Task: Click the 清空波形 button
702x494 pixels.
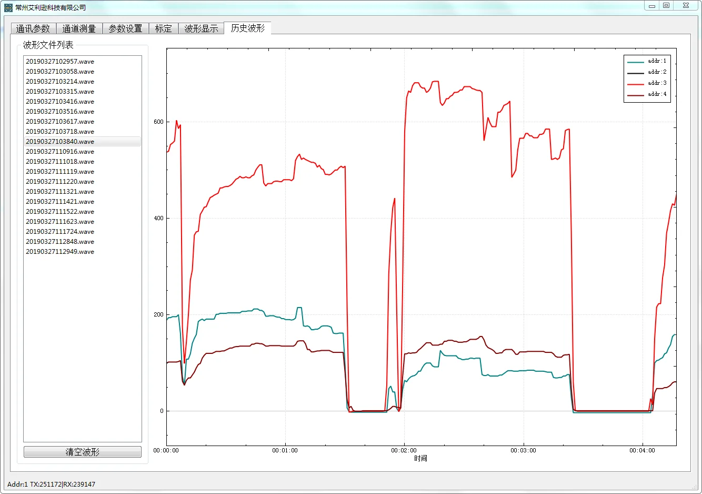Action: (x=83, y=452)
